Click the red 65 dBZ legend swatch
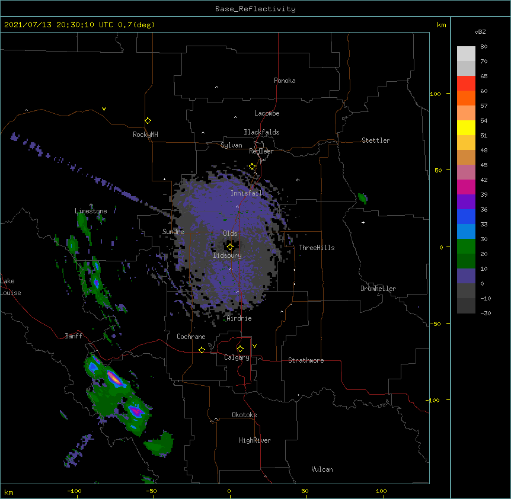The image size is (511, 499). [x=466, y=84]
